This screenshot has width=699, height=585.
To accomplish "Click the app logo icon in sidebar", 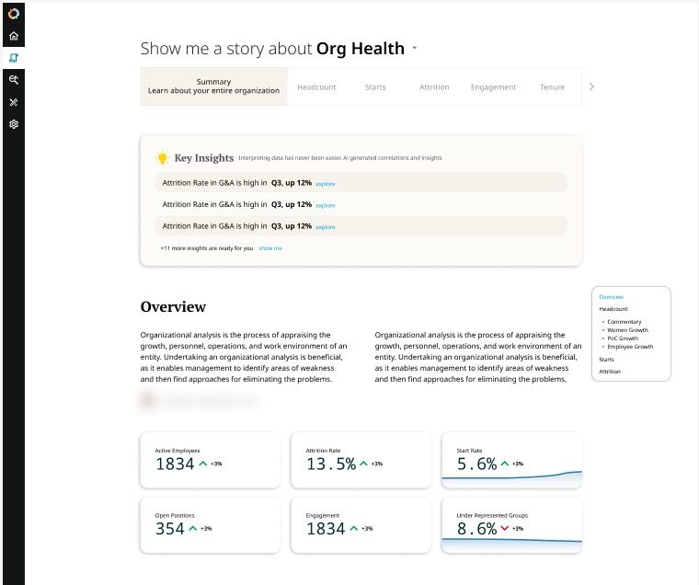I will click(14, 14).
